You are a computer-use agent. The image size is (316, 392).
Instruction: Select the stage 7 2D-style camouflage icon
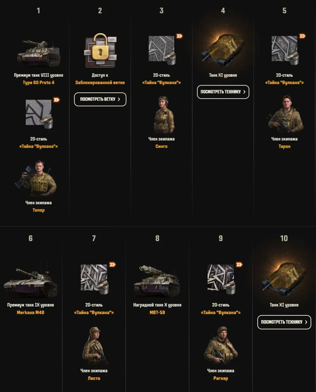[94, 279]
